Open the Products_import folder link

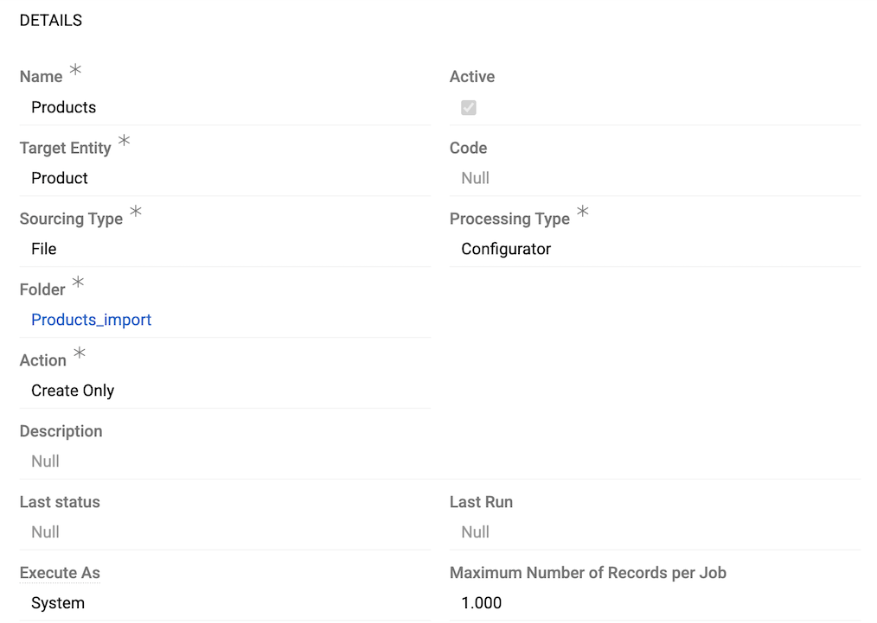(x=91, y=320)
